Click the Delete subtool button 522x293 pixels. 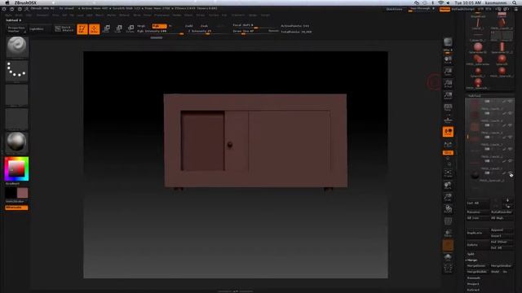(478, 245)
